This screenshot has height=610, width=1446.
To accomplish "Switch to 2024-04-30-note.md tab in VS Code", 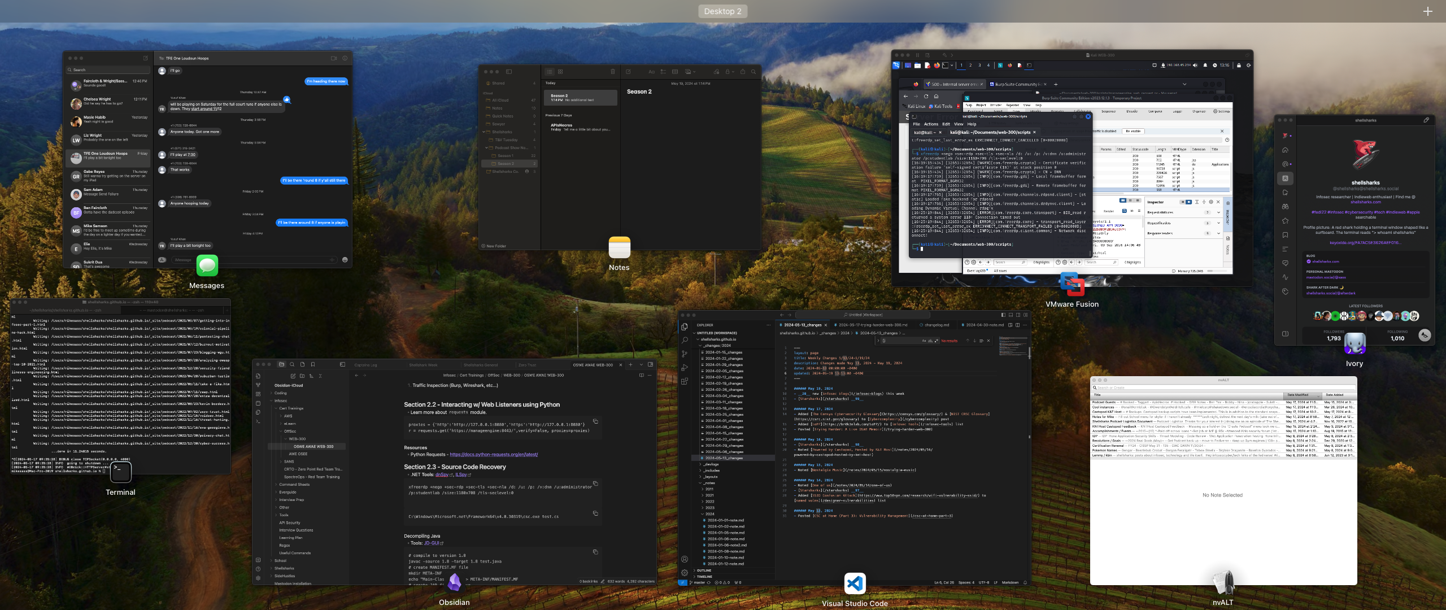I will tap(985, 325).
